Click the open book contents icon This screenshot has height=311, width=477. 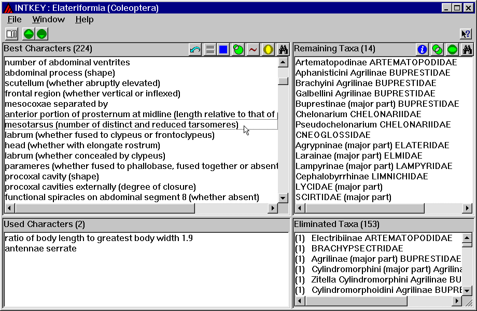pyautogui.click(x=12, y=34)
